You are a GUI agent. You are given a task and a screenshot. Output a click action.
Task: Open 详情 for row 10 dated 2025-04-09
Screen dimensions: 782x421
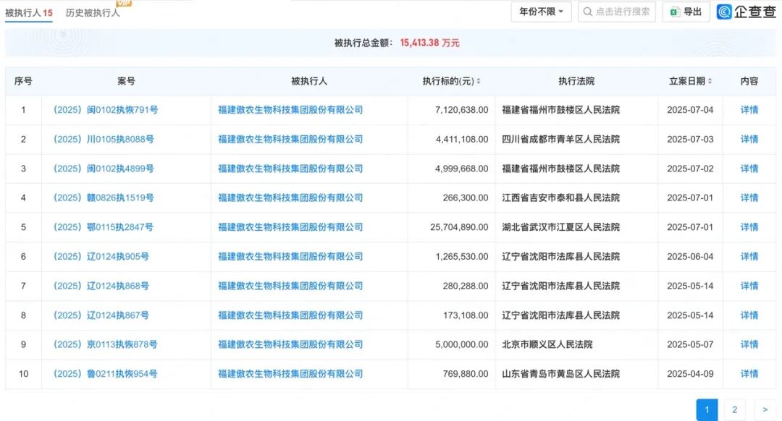749,374
